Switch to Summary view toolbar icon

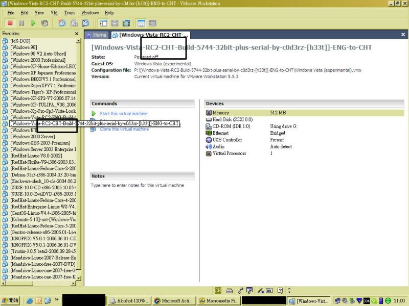[142, 23]
